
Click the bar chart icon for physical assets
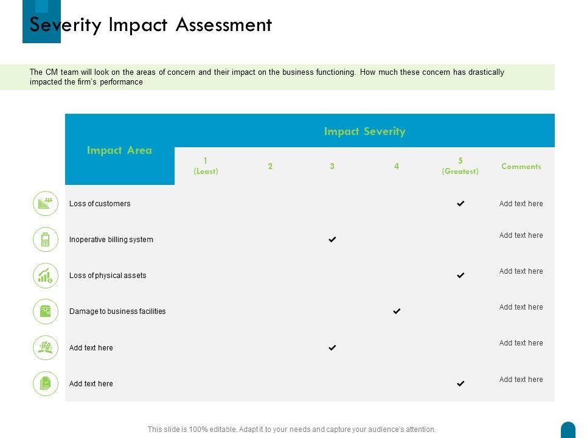[x=46, y=276]
